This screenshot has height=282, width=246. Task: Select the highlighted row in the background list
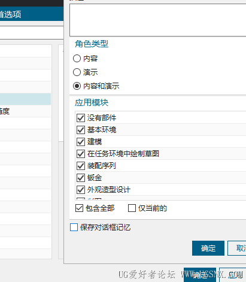(25, 99)
